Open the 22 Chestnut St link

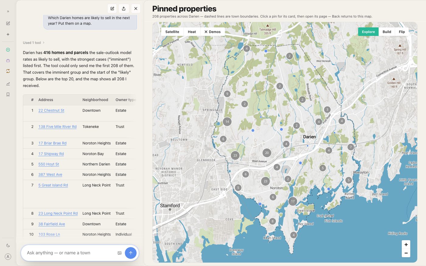[51, 111]
